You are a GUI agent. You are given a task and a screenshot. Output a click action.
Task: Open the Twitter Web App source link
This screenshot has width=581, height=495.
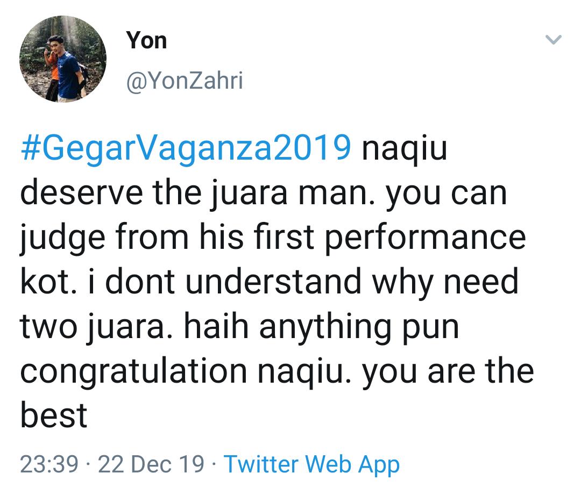pos(311,465)
